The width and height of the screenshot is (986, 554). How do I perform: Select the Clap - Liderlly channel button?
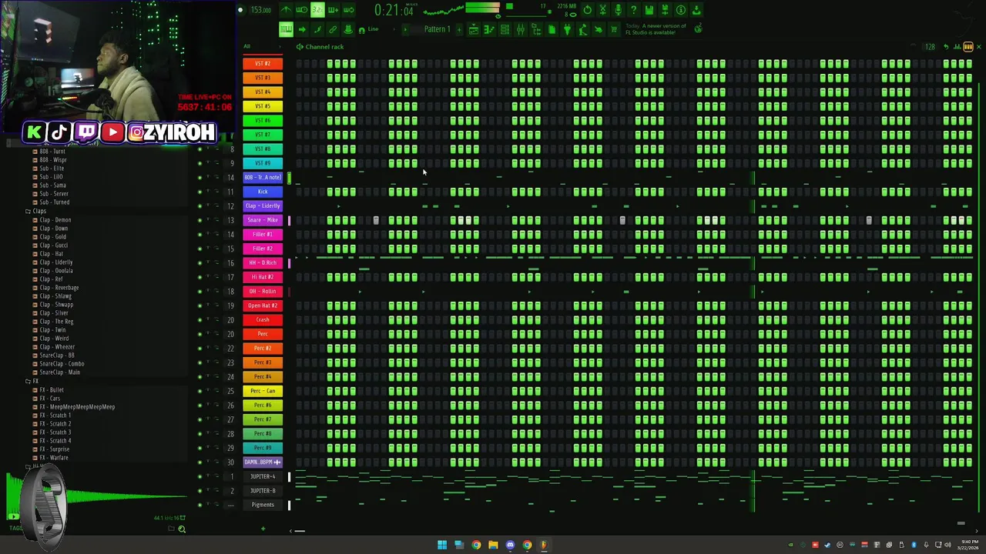263,206
